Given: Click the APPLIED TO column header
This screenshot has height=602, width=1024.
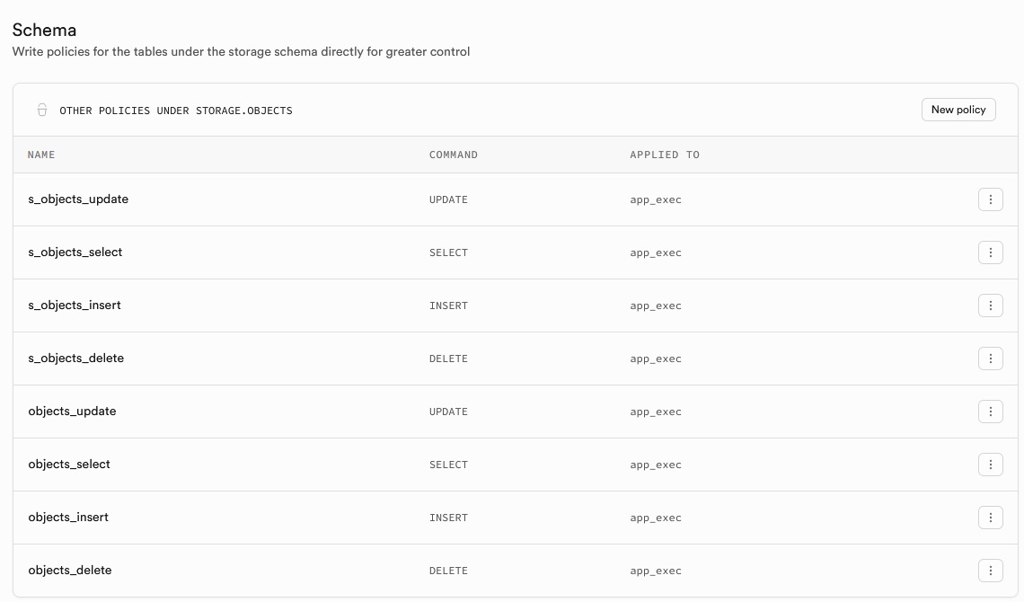Looking at the screenshot, I should point(665,155).
